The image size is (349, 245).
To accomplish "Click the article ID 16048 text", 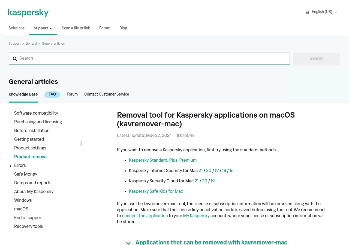I will pos(186,136).
